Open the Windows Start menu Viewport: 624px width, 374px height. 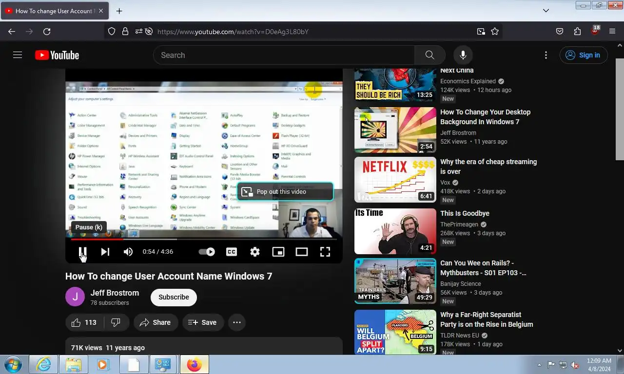tap(13, 364)
